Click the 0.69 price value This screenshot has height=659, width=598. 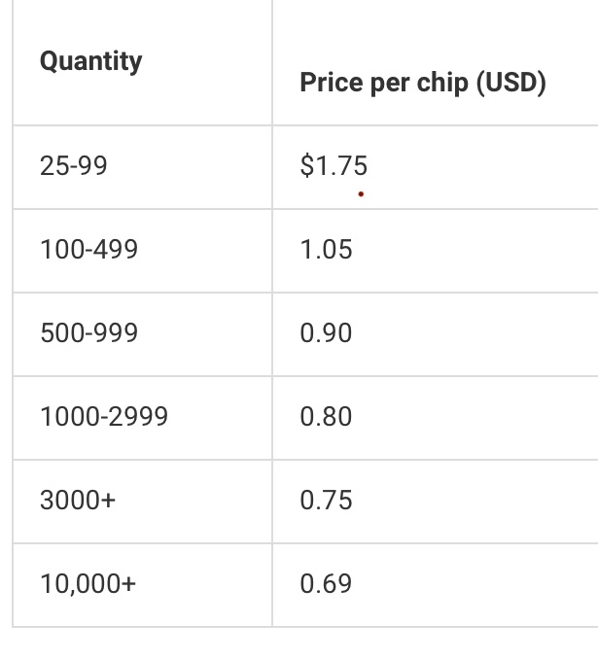(x=326, y=584)
